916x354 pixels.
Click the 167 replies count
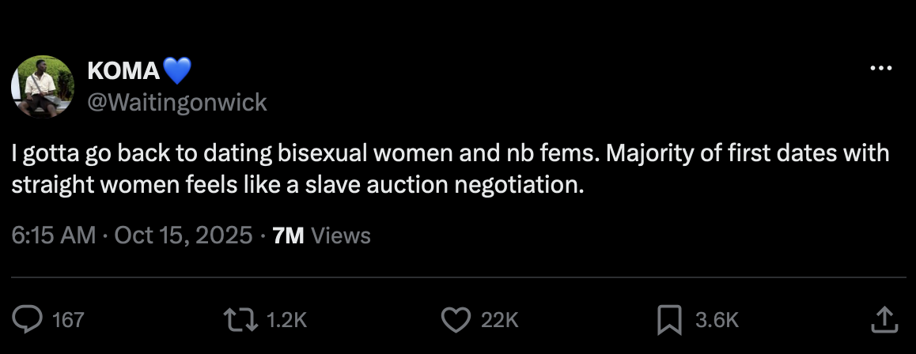click(x=68, y=320)
